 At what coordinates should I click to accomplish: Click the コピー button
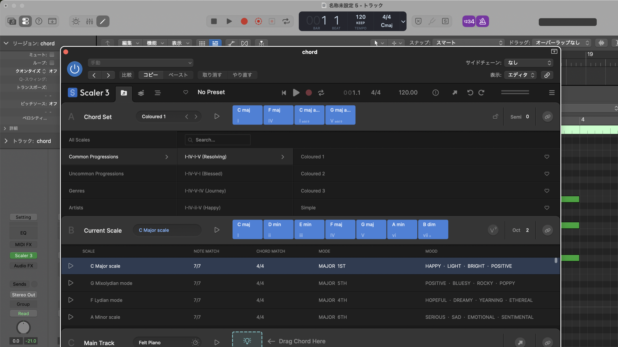point(151,75)
